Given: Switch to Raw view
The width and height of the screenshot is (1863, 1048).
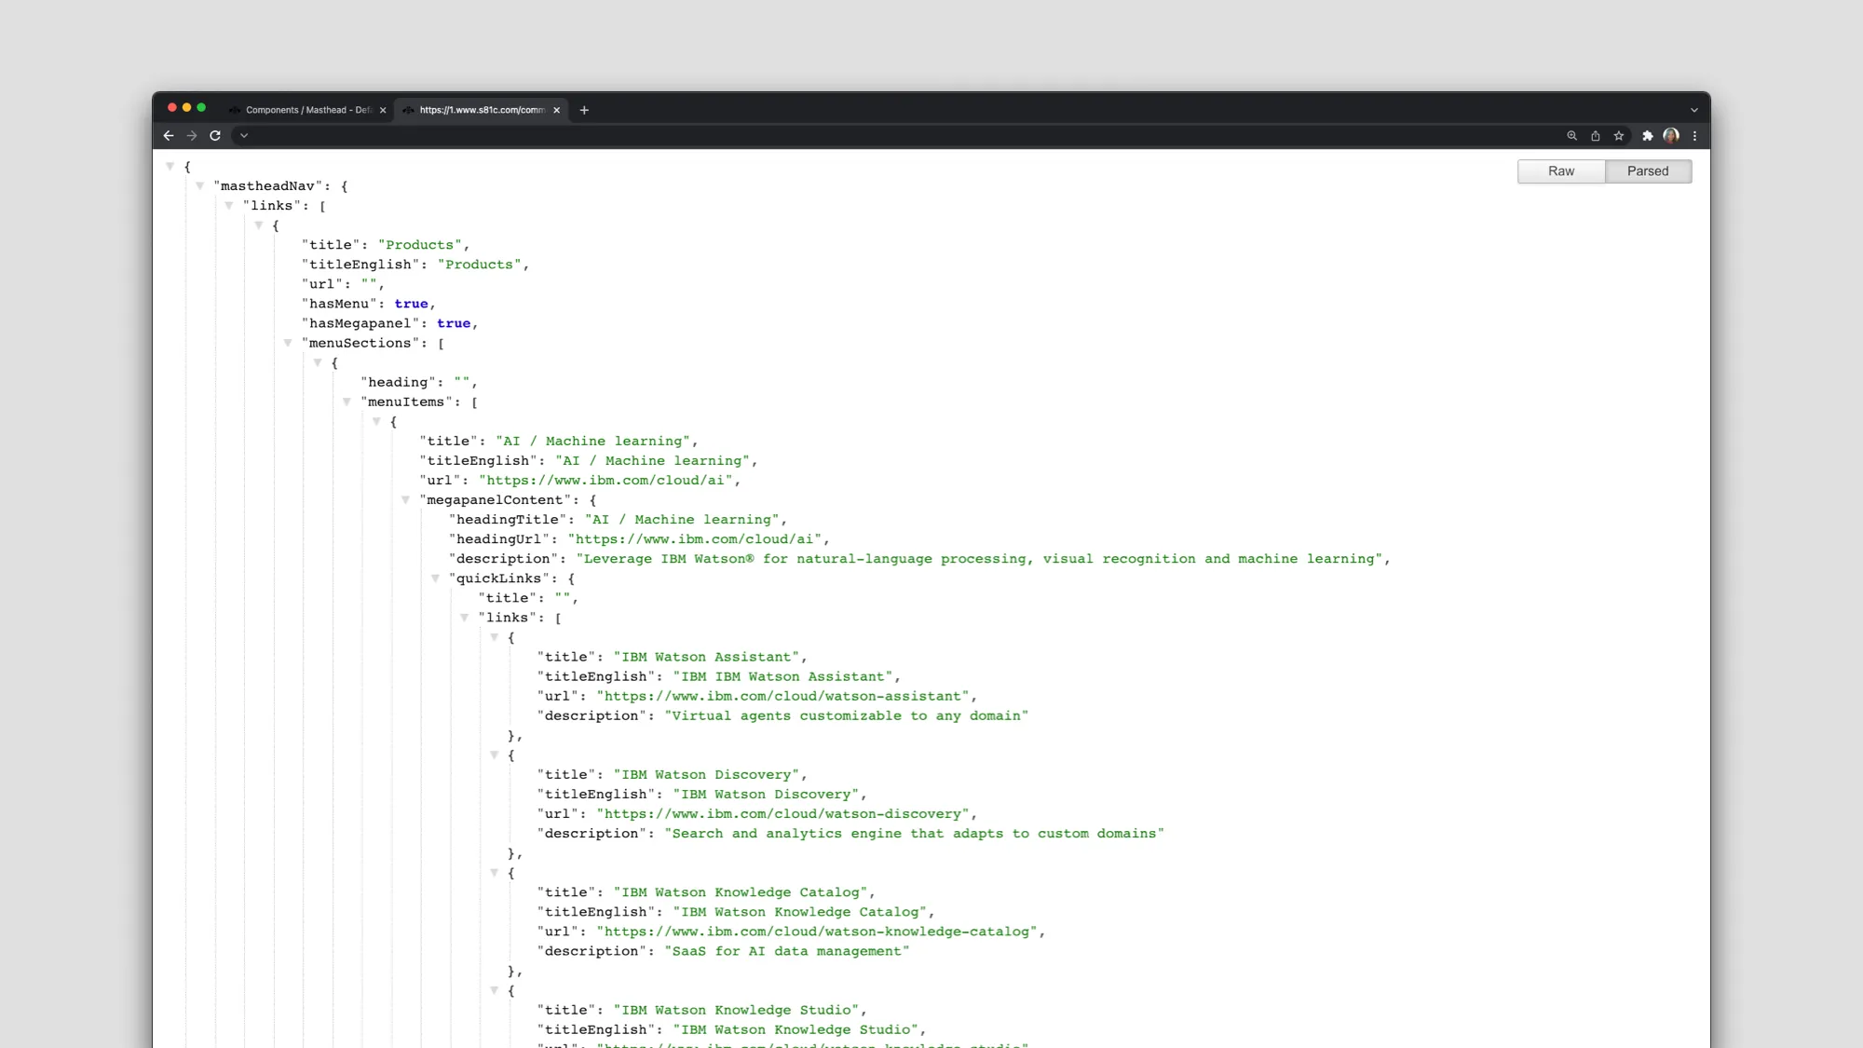Looking at the screenshot, I should 1560,170.
